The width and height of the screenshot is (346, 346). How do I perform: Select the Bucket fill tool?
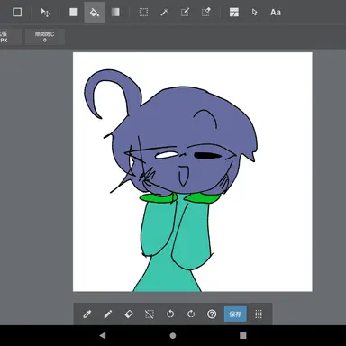tap(95, 13)
